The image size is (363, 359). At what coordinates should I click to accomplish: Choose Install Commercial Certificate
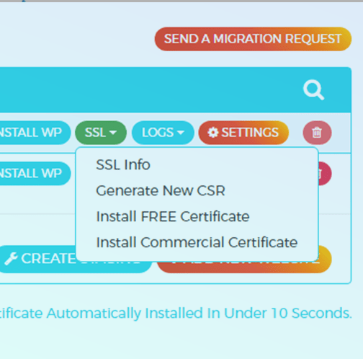point(197,242)
